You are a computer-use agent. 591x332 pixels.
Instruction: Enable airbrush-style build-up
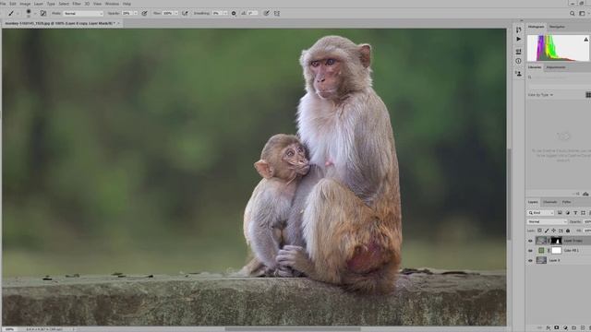(185, 13)
